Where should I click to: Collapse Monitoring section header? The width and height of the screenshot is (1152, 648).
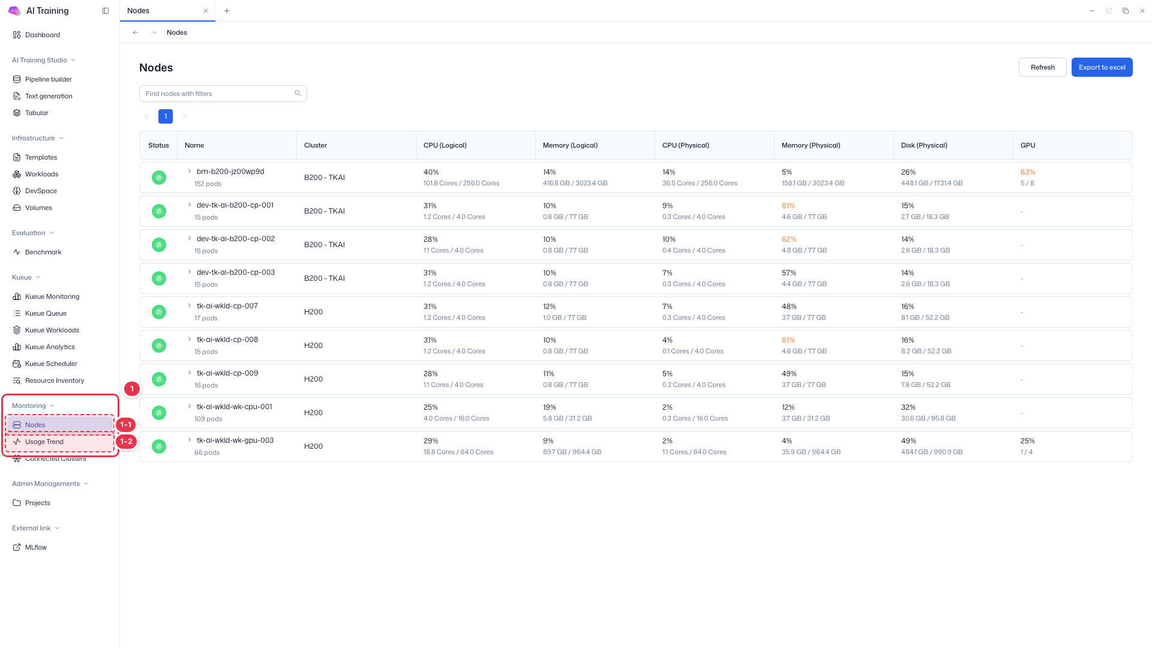pyautogui.click(x=34, y=406)
